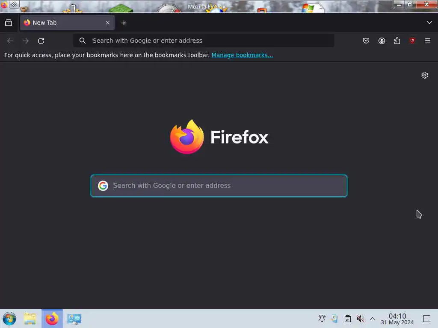
Task: Expand hidden system tray icons
Action: click(373, 319)
